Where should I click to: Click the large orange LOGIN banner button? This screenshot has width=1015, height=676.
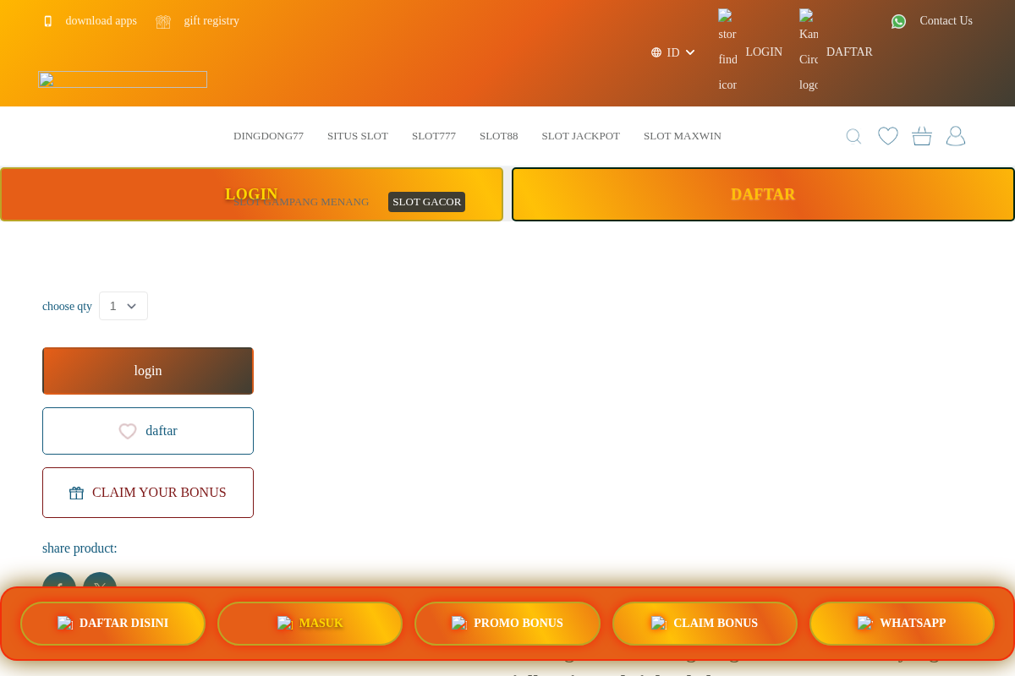251,194
